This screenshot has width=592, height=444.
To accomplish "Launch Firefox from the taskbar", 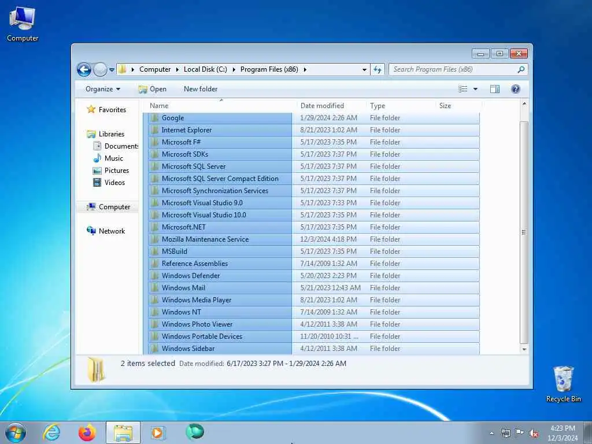I will tap(87, 432).
